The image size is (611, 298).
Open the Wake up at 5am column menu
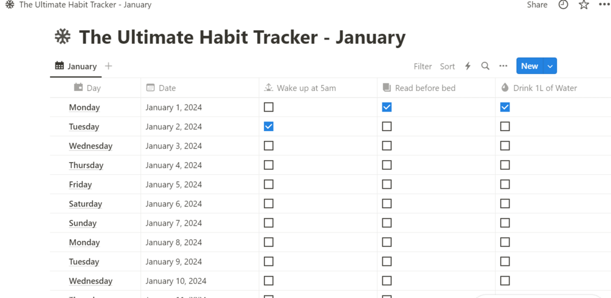click(306, 88)
